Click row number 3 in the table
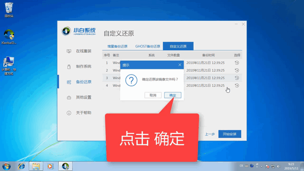The width and height of the screenshot is (304, 171). pos(107,78)
